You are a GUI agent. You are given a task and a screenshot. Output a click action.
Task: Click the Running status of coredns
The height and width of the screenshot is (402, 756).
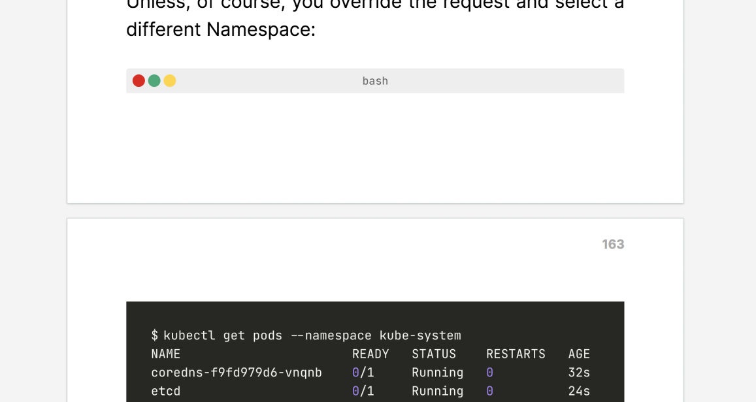click(x=438, y=373)
